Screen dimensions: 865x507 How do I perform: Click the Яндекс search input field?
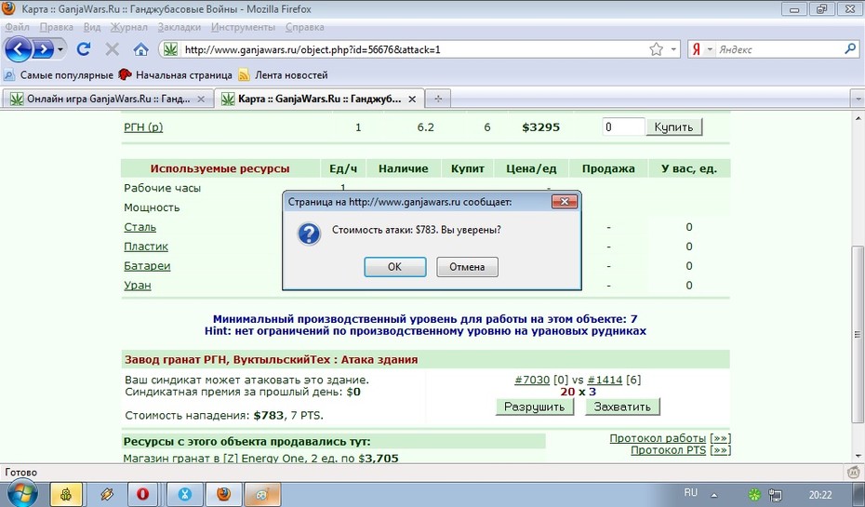click(x=778, y=49)
